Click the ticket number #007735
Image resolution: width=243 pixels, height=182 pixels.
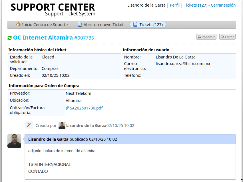tap(84, 38)
